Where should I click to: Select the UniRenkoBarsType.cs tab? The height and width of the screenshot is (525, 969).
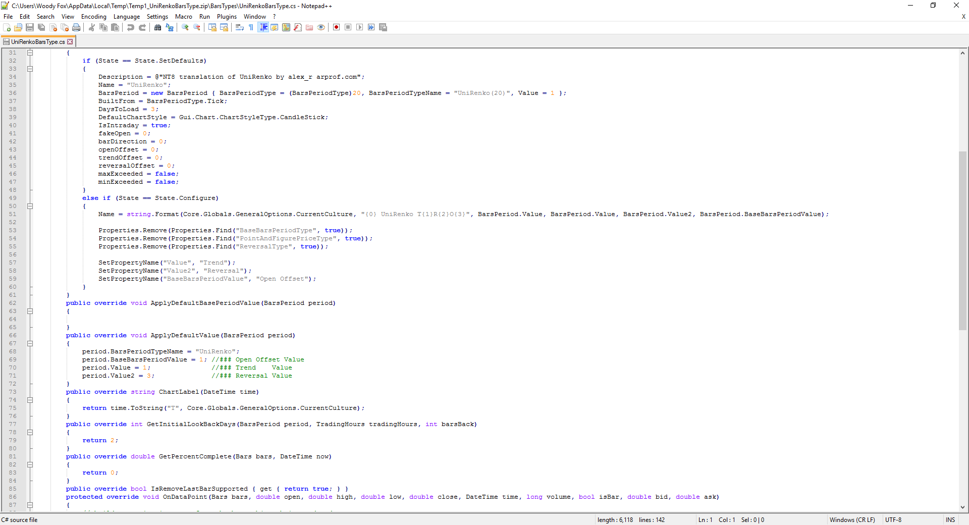(38, 42)
